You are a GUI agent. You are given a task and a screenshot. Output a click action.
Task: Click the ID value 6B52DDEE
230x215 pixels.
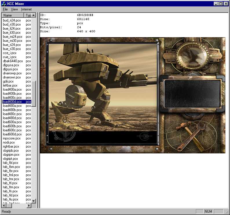(85, 15)
